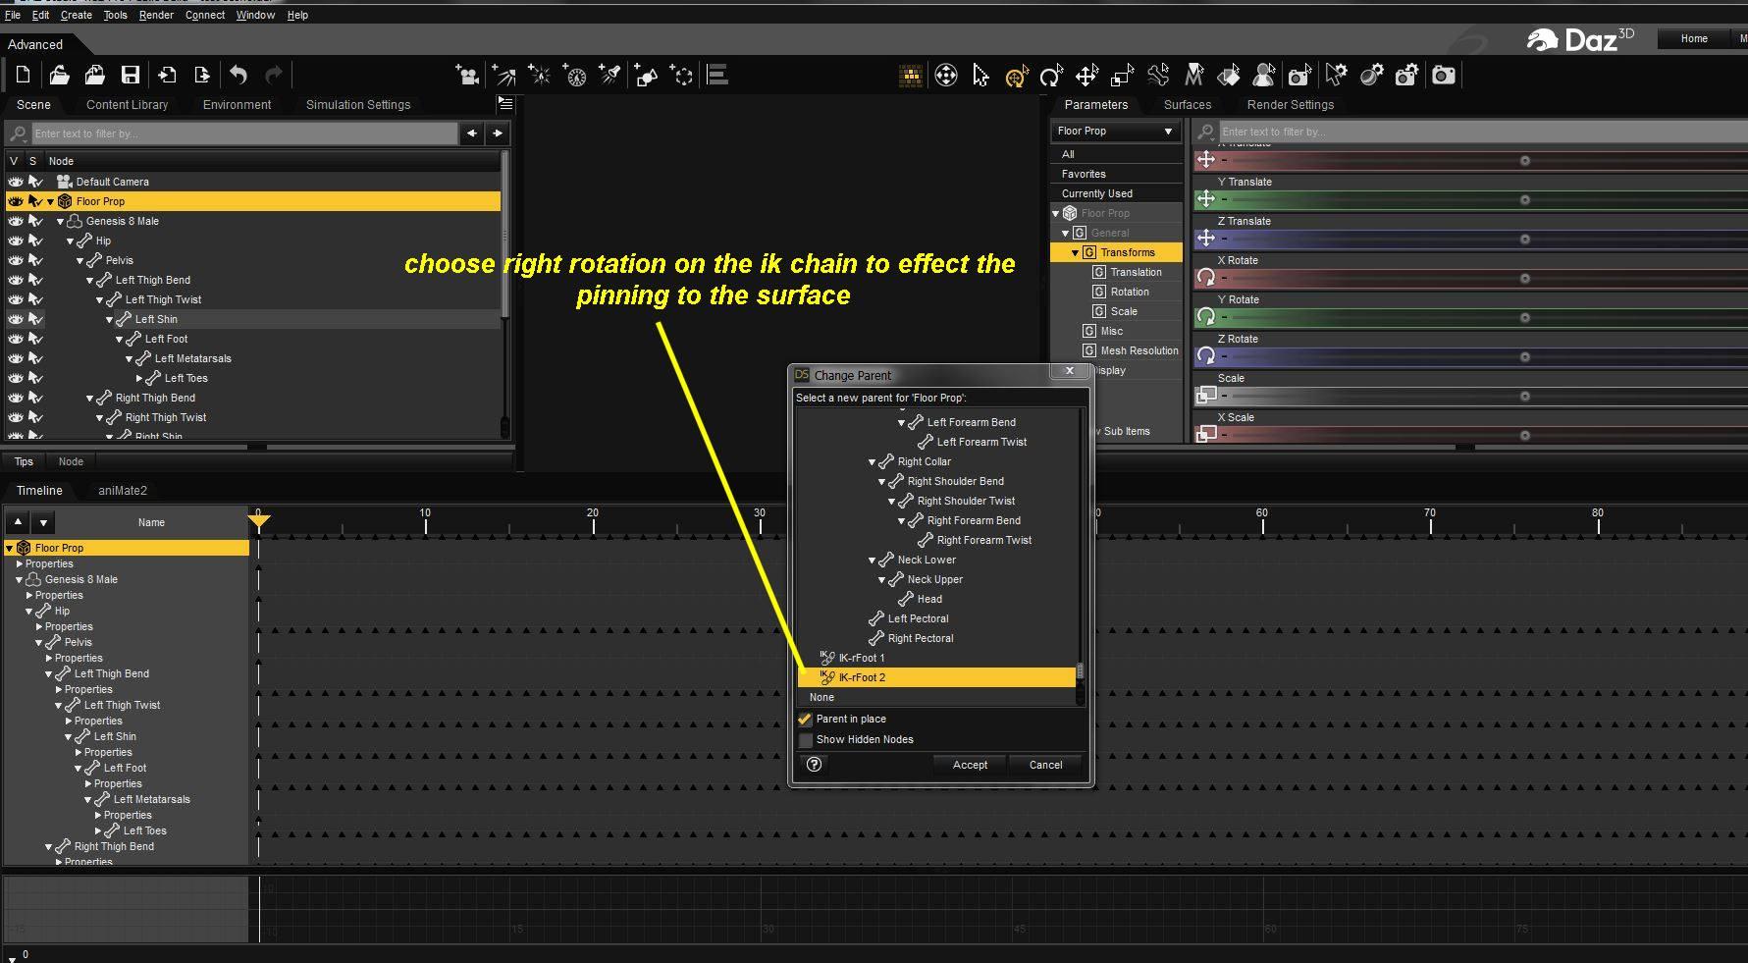Image resolution: width=1748 pixels, height=963 pixels.
Task: Select the Translate move tool
Action: coord(1086,75)
